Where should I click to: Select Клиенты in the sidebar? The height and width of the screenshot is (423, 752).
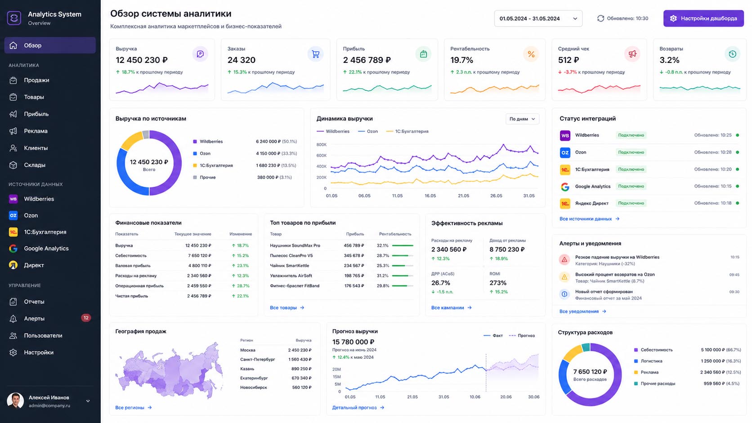50,148
